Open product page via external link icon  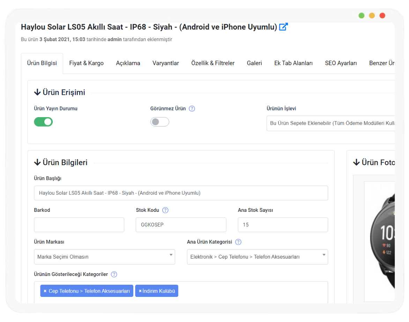283,27
